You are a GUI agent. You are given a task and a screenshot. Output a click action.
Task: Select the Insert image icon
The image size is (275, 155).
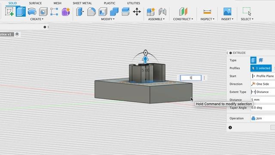click(x=227, y=12)
